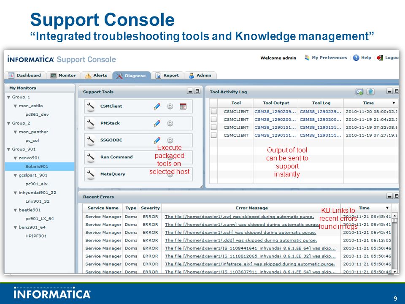The height and width of the screenshot is (304, 405).
Task: Open Tool Output link for 08:00:02 row
Action: pyautogui.click(x=275, y=111)
